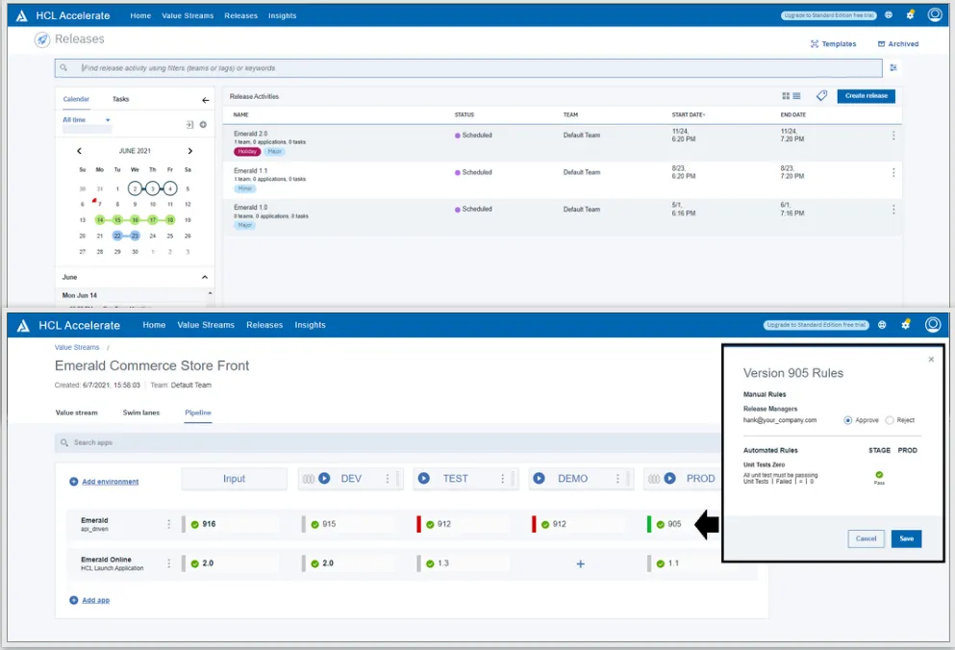This screenshot has width=955, height=650.
Task: Open options menu for Emerald 2.0 release
Action: [x=893, y=136]
